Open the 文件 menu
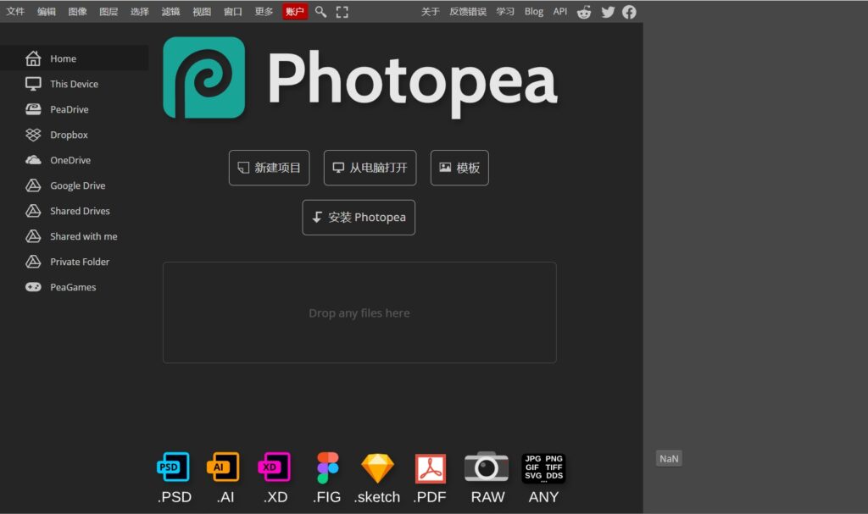The width and height of the screenshot is (868, 514). click(x=14, y=11)
